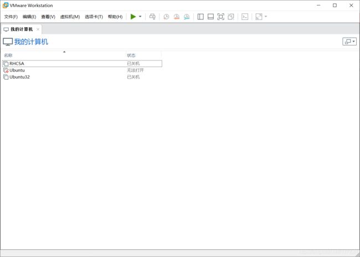This screenshot has height=257, width=360.
Task: Open the 虚拟机(M) menu
Action: coord(70,17)
